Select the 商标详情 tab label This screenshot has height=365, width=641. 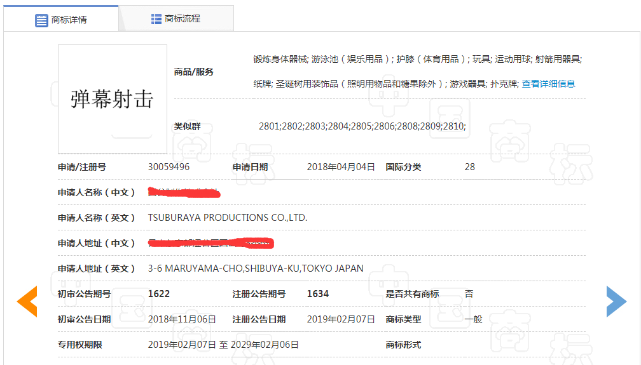point(69,20)
